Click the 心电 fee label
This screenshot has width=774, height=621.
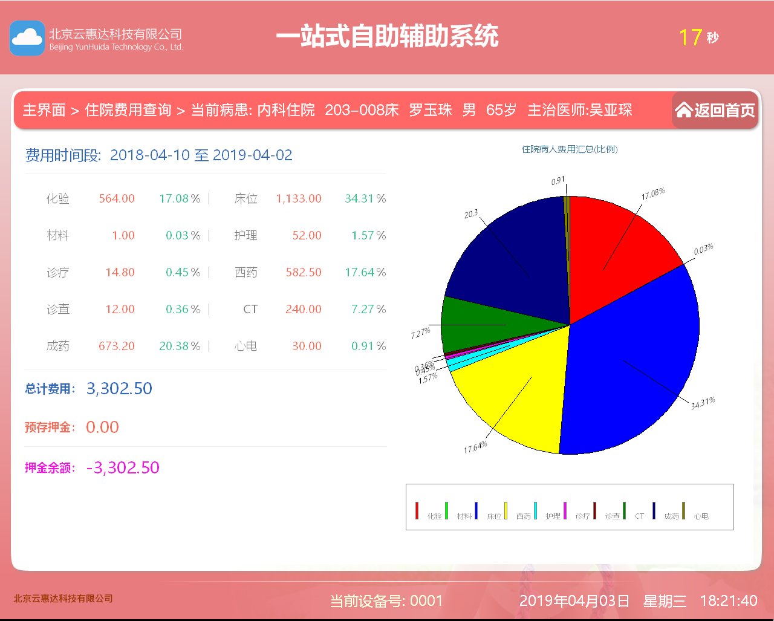click(x=246, y=346)
